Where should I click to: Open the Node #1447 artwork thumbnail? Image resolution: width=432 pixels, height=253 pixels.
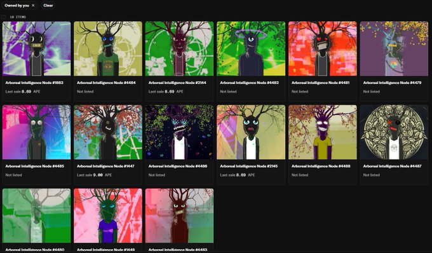click(108, 132)
